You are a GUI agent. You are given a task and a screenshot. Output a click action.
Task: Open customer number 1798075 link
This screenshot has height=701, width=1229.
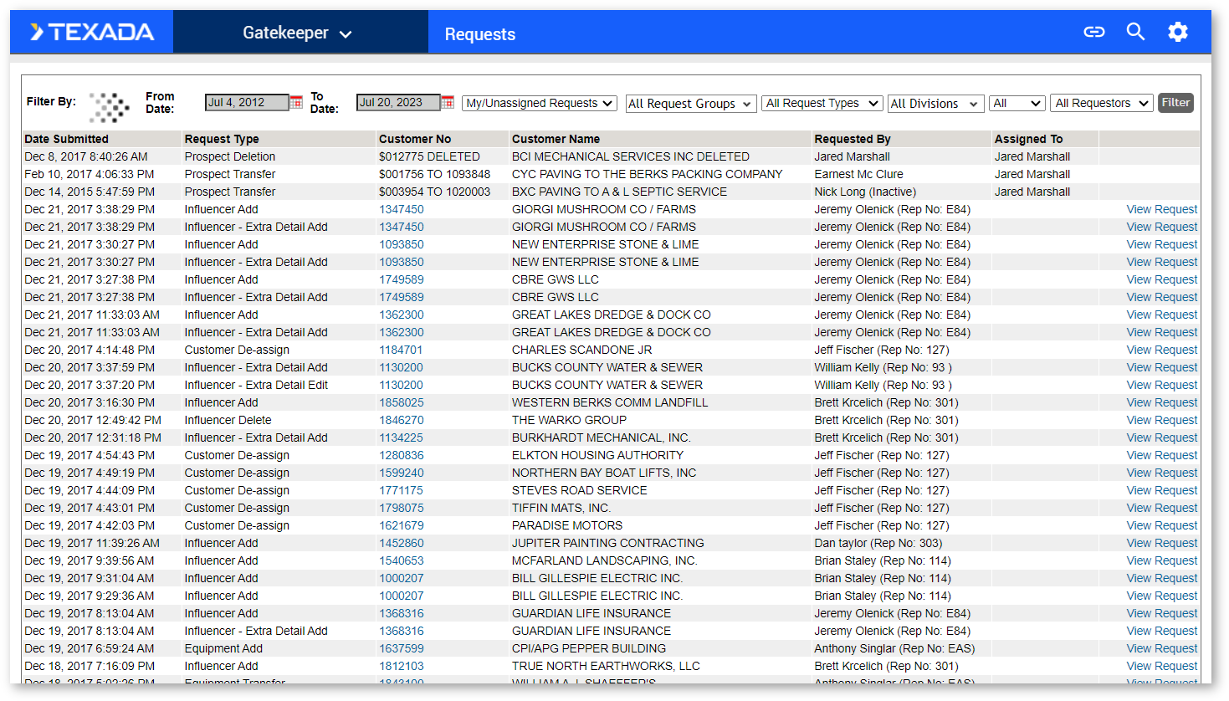402,508
